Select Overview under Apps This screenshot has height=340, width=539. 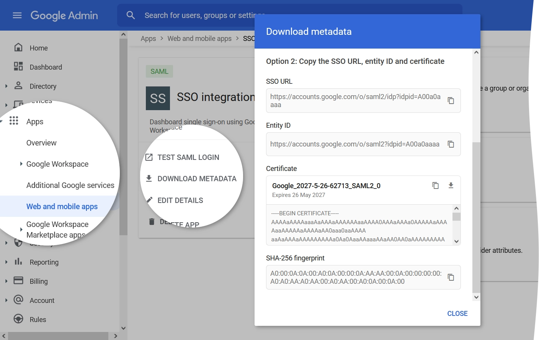click(x=41, y=143)
